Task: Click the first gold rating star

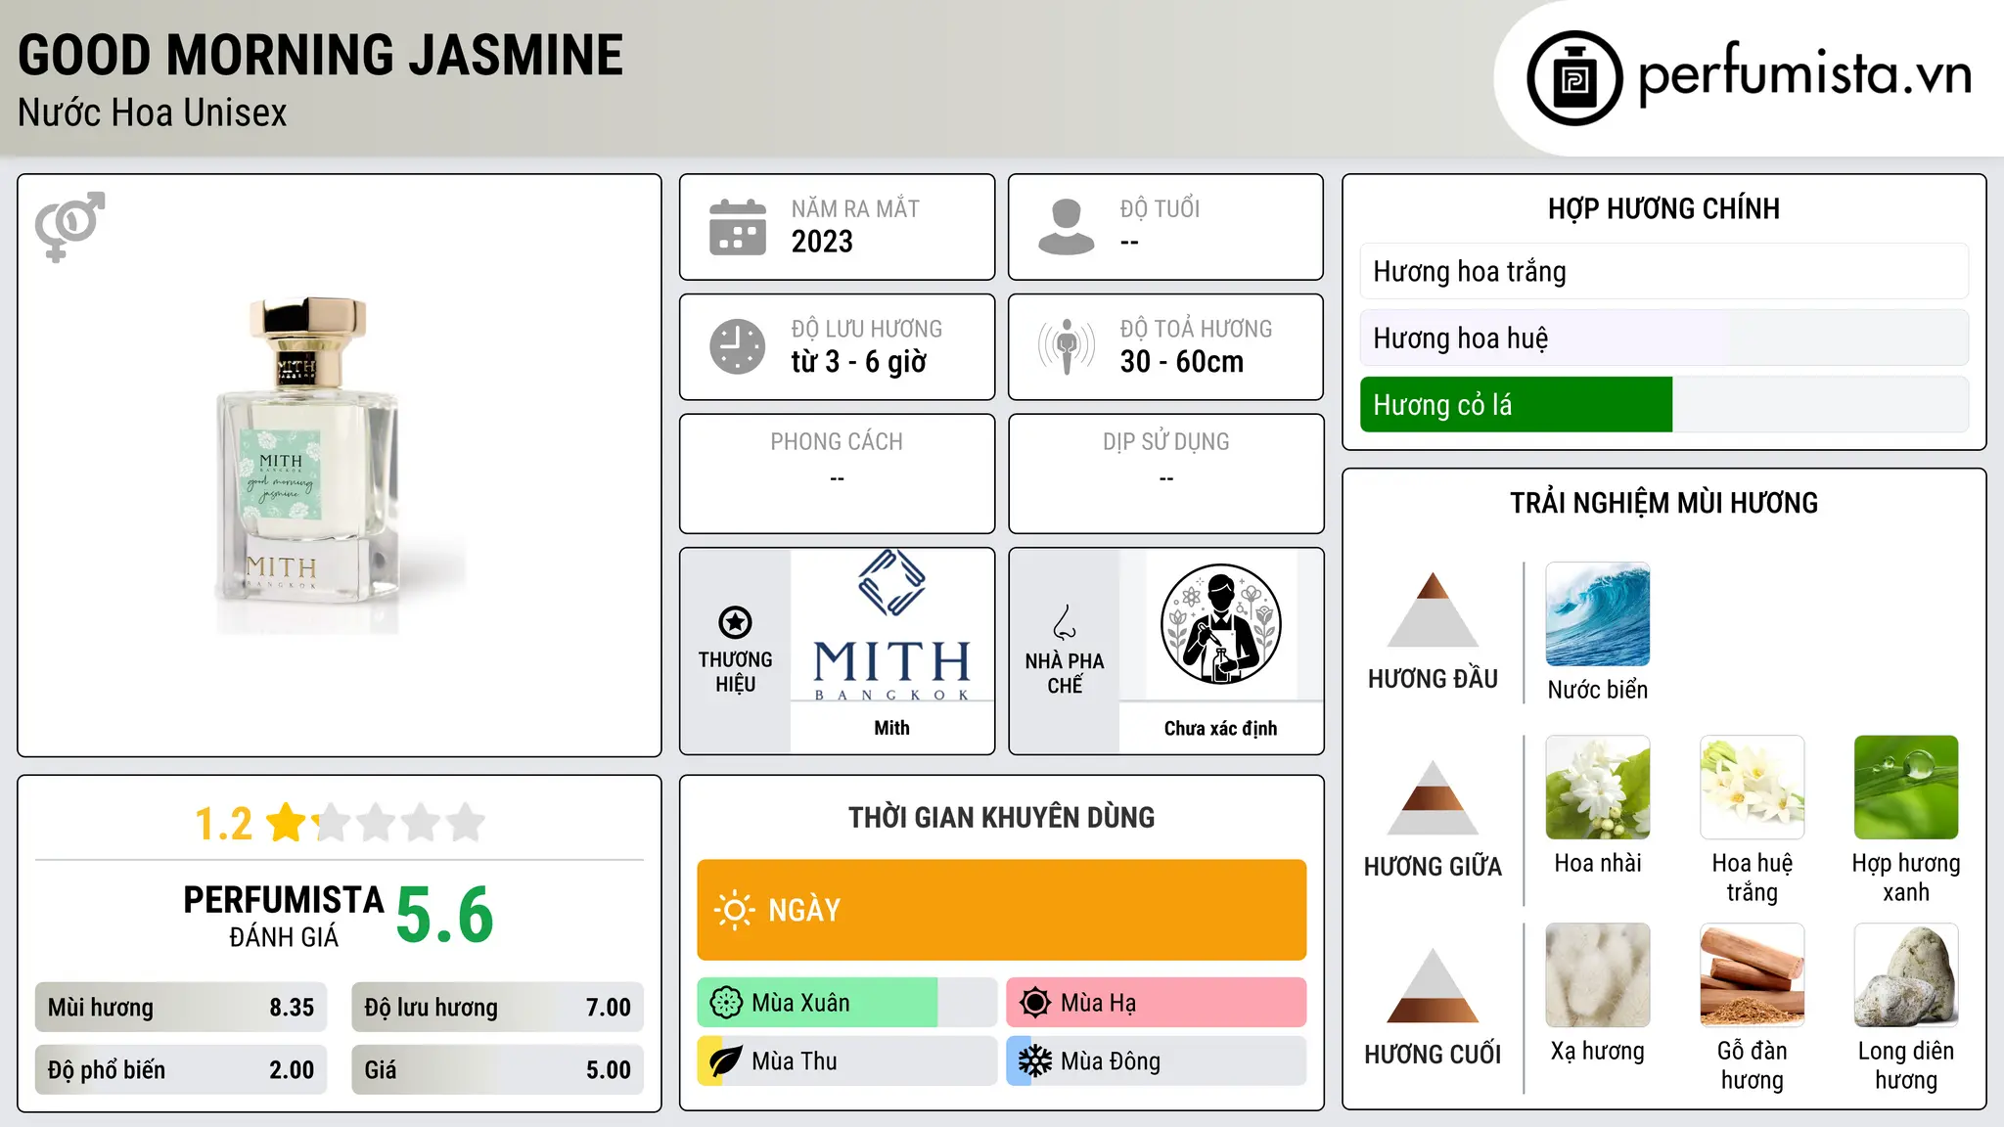Action: pyautogui.click(x=287, y=822)
